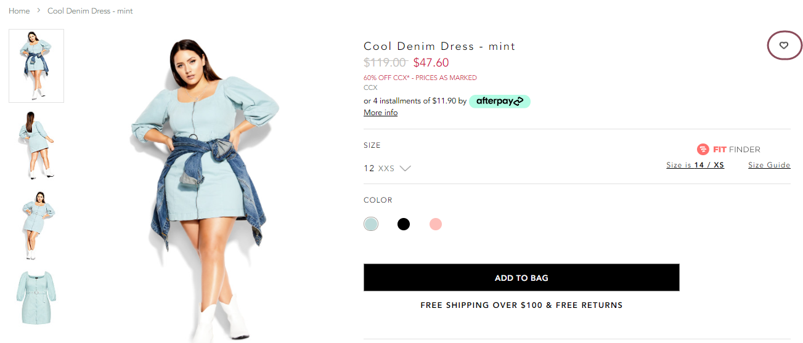Click Cool Denim Dress - mint breadcrumb
803x343 pixels.
90,11
